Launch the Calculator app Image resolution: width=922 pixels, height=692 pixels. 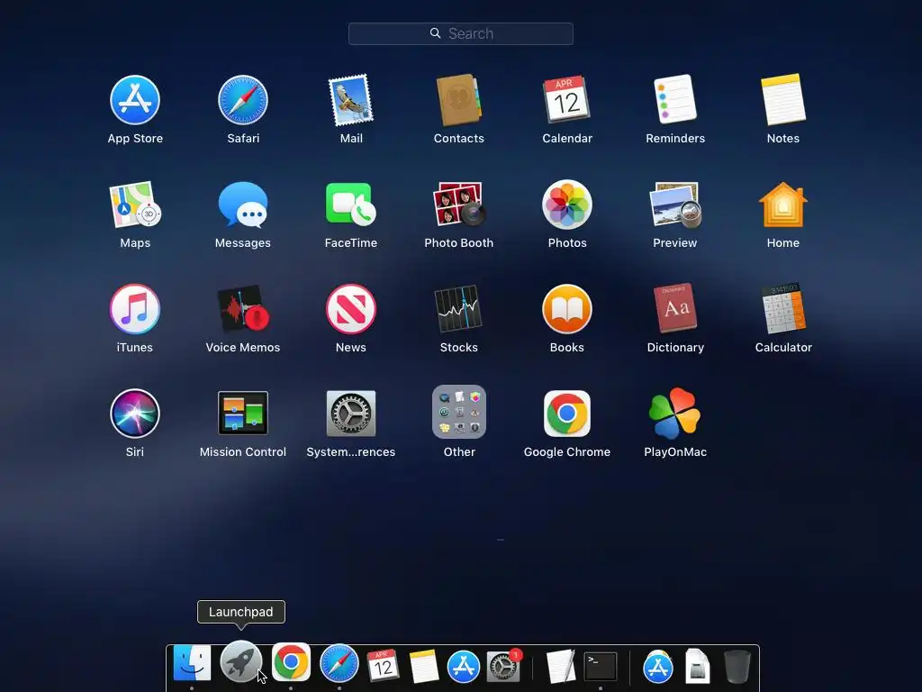click(x=783, y=308)
